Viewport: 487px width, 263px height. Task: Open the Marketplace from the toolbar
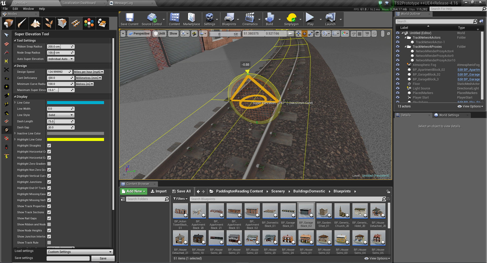click(x=191, y=19)
